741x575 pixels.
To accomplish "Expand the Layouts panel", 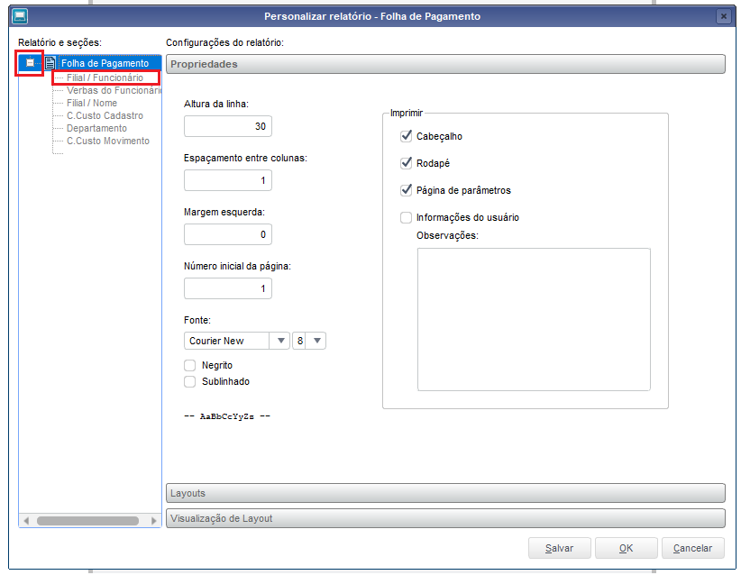I will (x=445, y=493).
